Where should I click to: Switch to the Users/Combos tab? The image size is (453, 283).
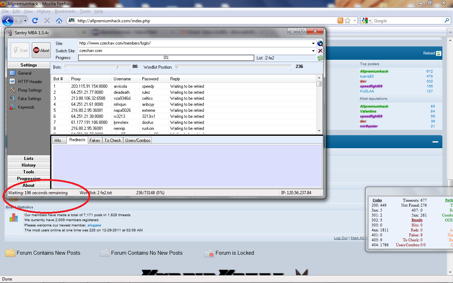click(x=138, y=140)
